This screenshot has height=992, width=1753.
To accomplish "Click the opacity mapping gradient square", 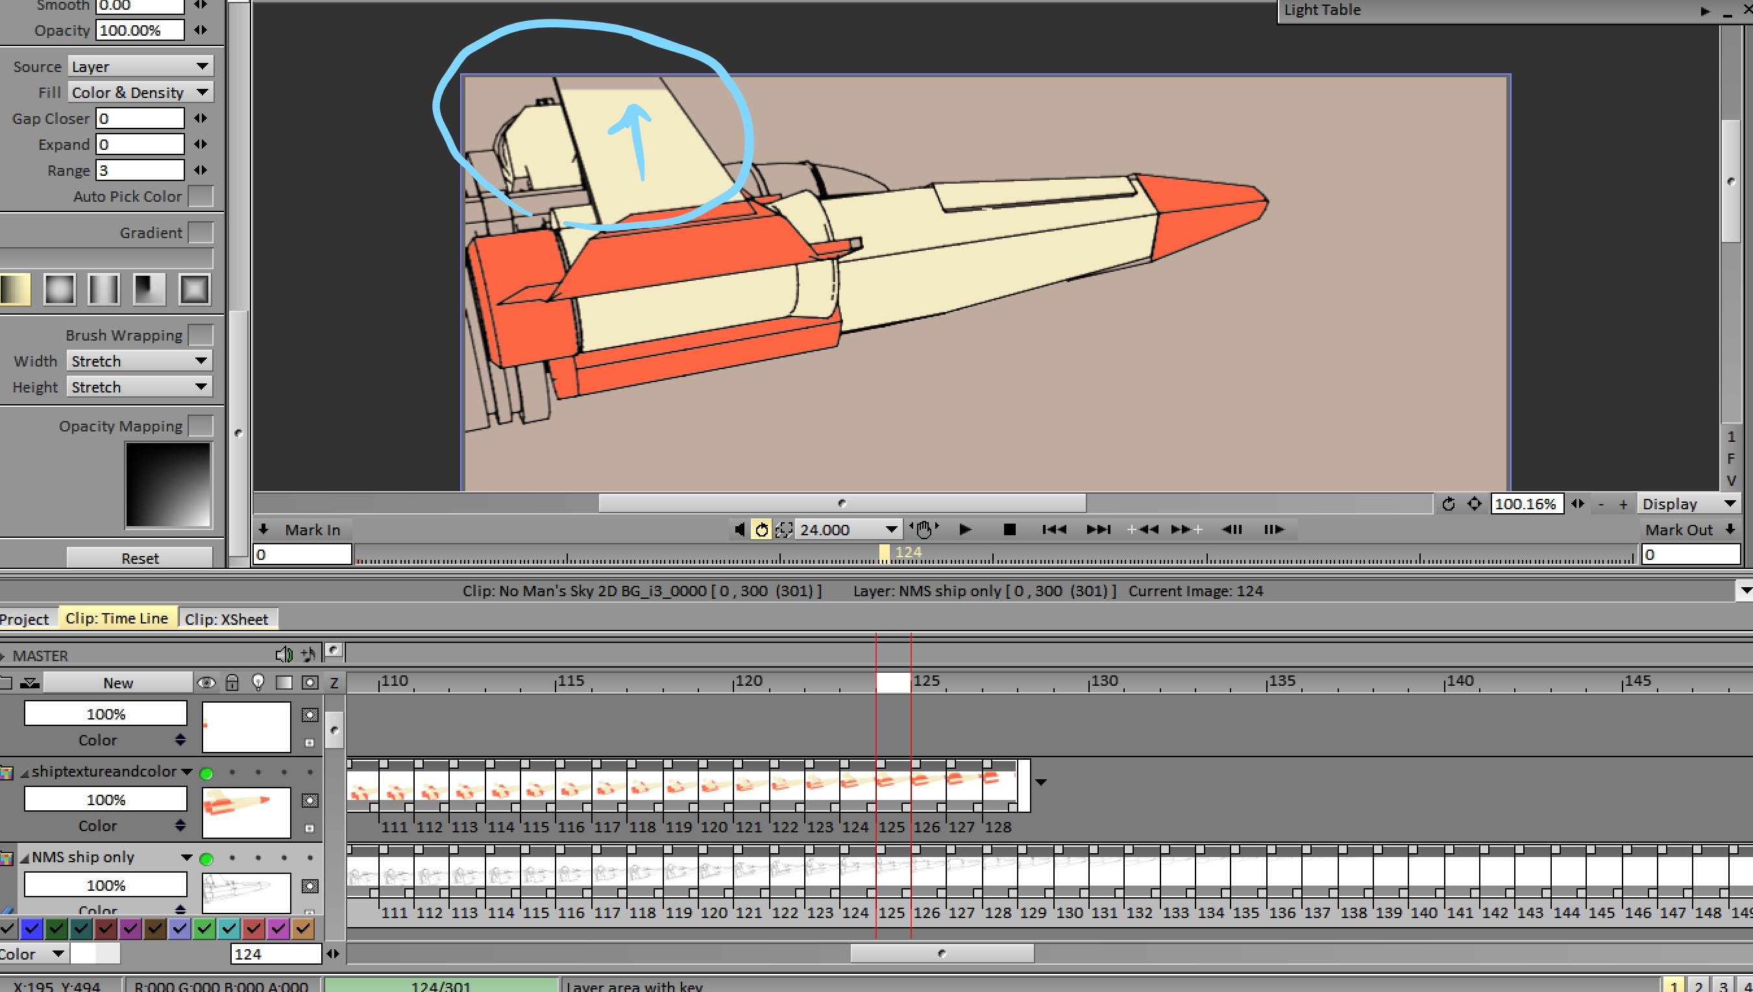I will pyautogui.click(x=167, y=485).
